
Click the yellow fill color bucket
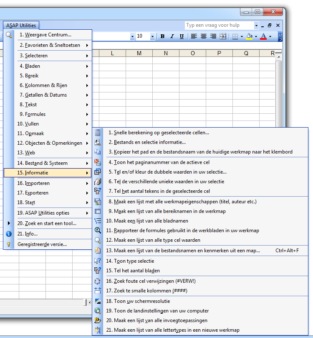click(250, 36)
